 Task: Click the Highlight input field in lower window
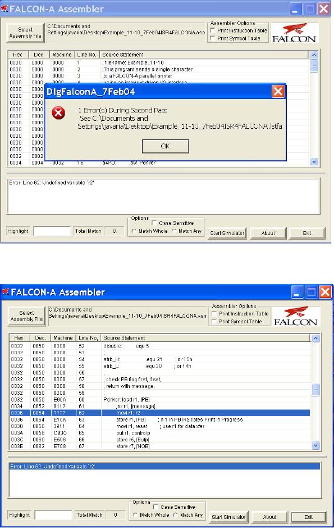click(x=53, y=515)
